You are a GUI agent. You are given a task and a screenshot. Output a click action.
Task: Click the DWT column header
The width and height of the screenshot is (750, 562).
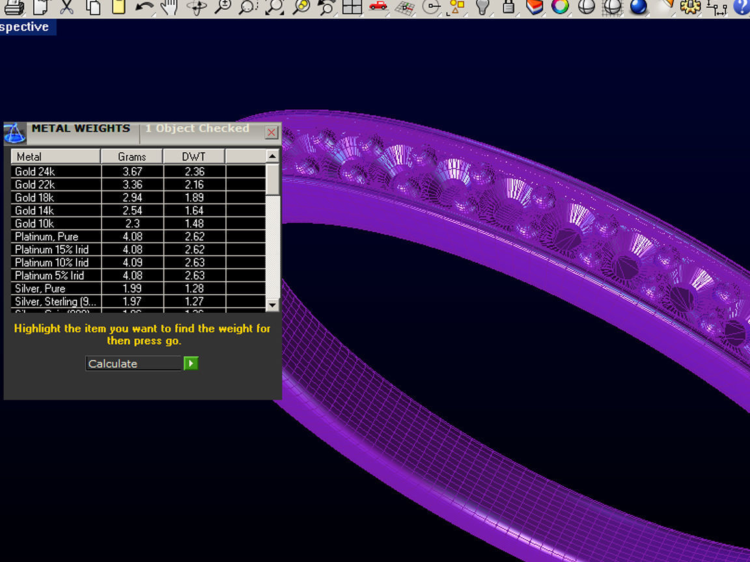tap(194, 156)
